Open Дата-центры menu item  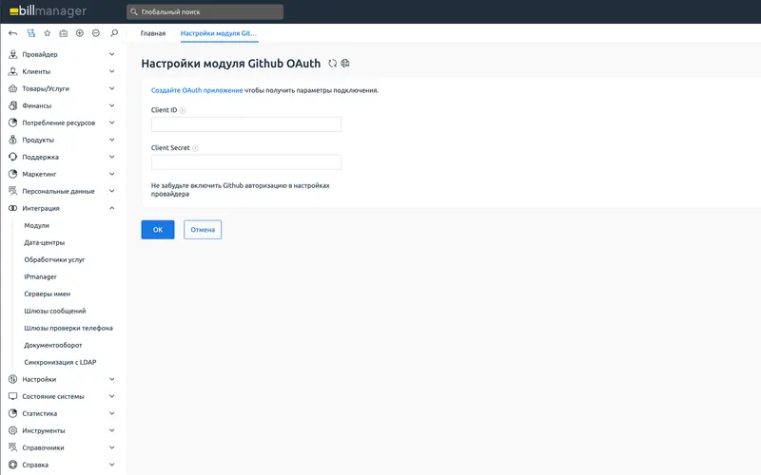(x=44, y=242)
